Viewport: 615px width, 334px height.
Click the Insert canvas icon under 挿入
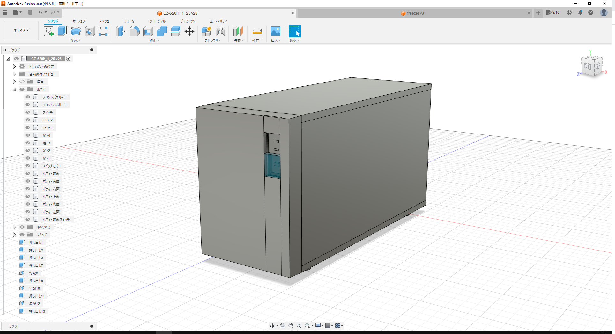[275, 31]
